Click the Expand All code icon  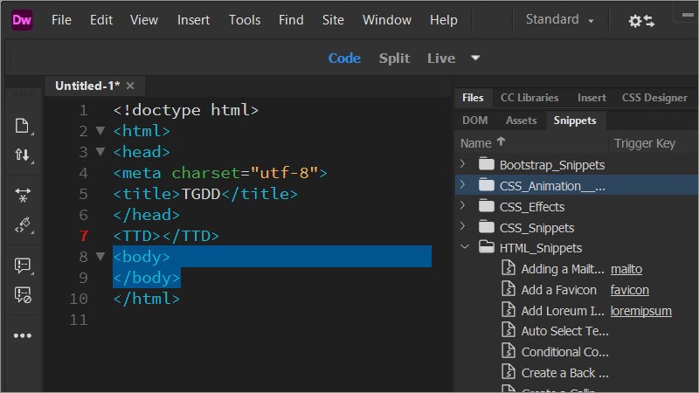tap(23, 195)
